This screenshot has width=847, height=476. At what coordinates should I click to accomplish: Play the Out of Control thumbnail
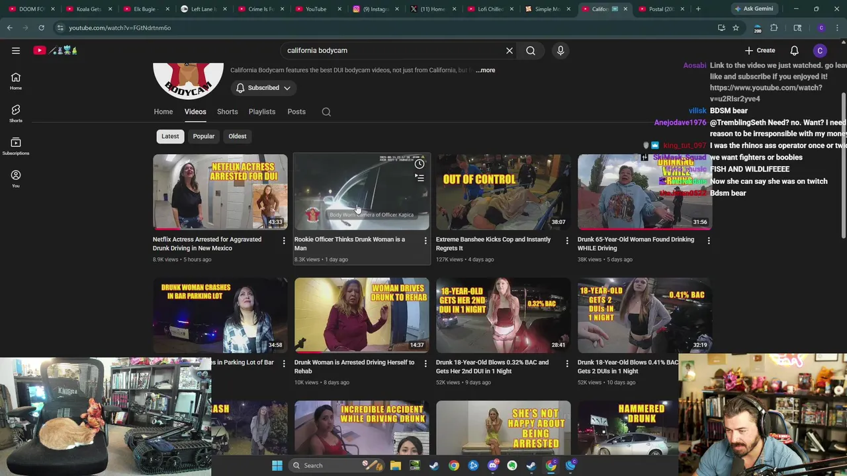pos(504,192)
